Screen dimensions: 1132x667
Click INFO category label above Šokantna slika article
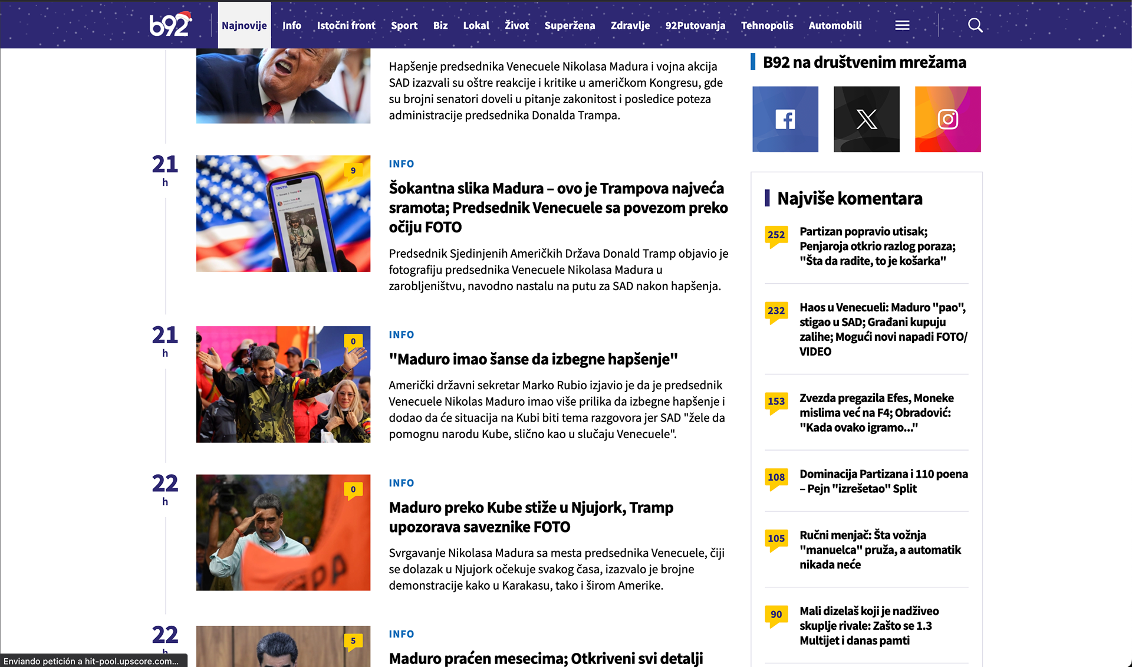tap(402, 164)
